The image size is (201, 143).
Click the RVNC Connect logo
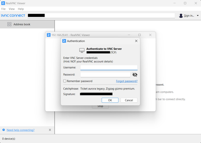(13, 16)
